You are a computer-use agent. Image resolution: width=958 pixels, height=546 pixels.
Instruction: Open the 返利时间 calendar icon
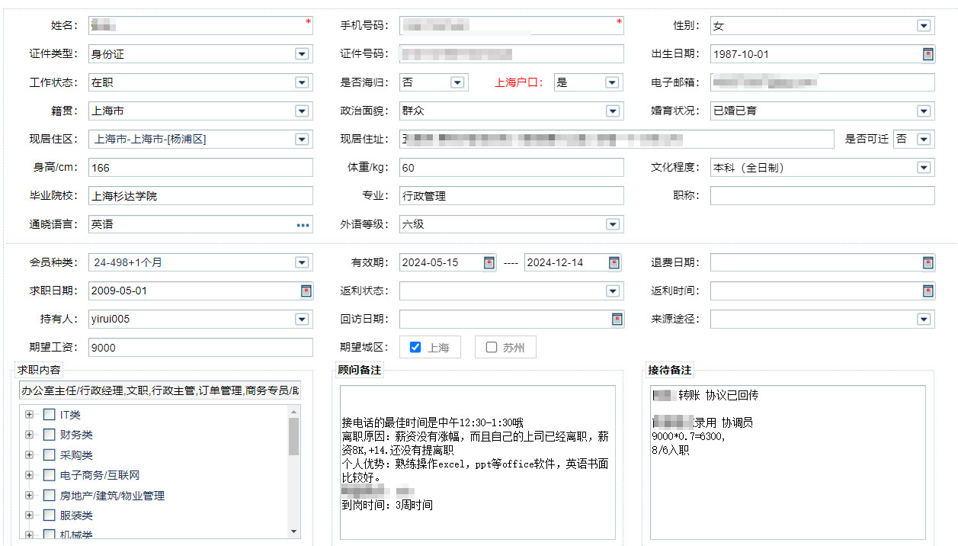click(928, 291)
